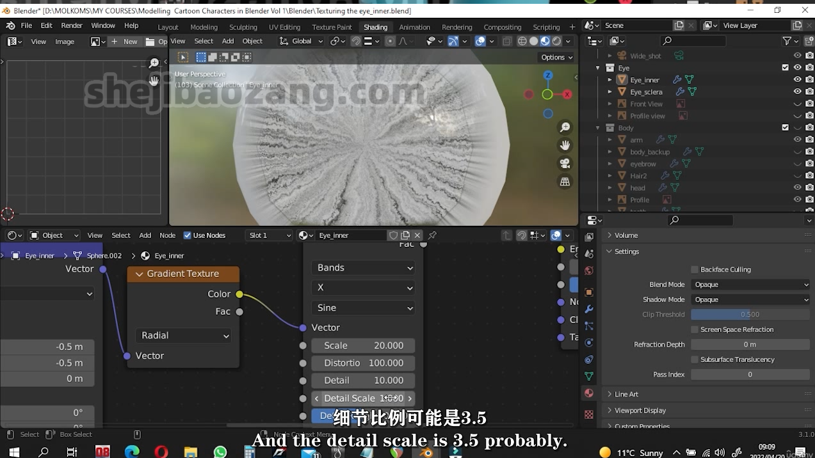Viewport: 815px width, 458px height.
Task: Show Front View object in viewport
Action: [798, 104]
